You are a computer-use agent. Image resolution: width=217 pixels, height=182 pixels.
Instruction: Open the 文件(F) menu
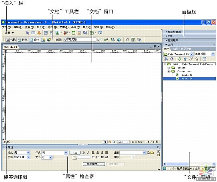point(6,27)
